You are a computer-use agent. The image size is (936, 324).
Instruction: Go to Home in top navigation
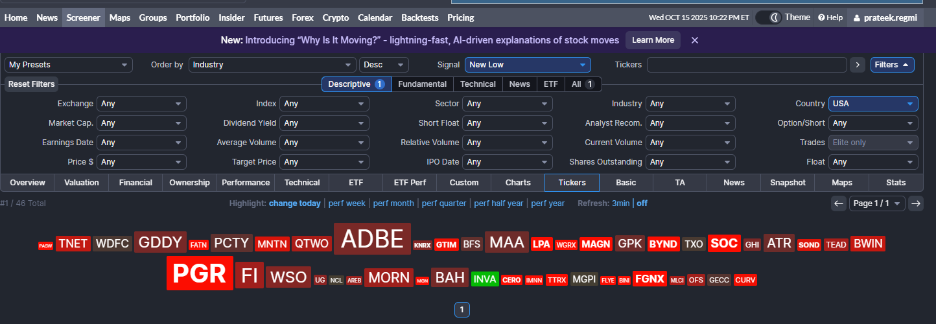click(16, 17)
